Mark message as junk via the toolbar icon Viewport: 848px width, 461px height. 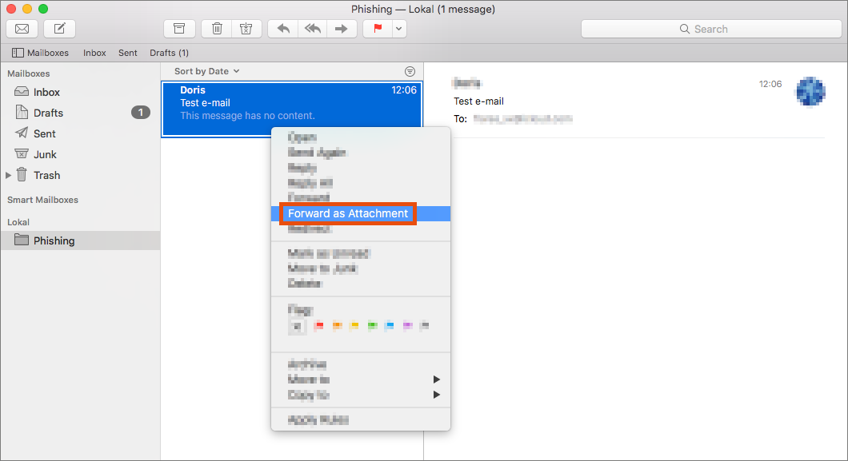click(x=246, y=29)
